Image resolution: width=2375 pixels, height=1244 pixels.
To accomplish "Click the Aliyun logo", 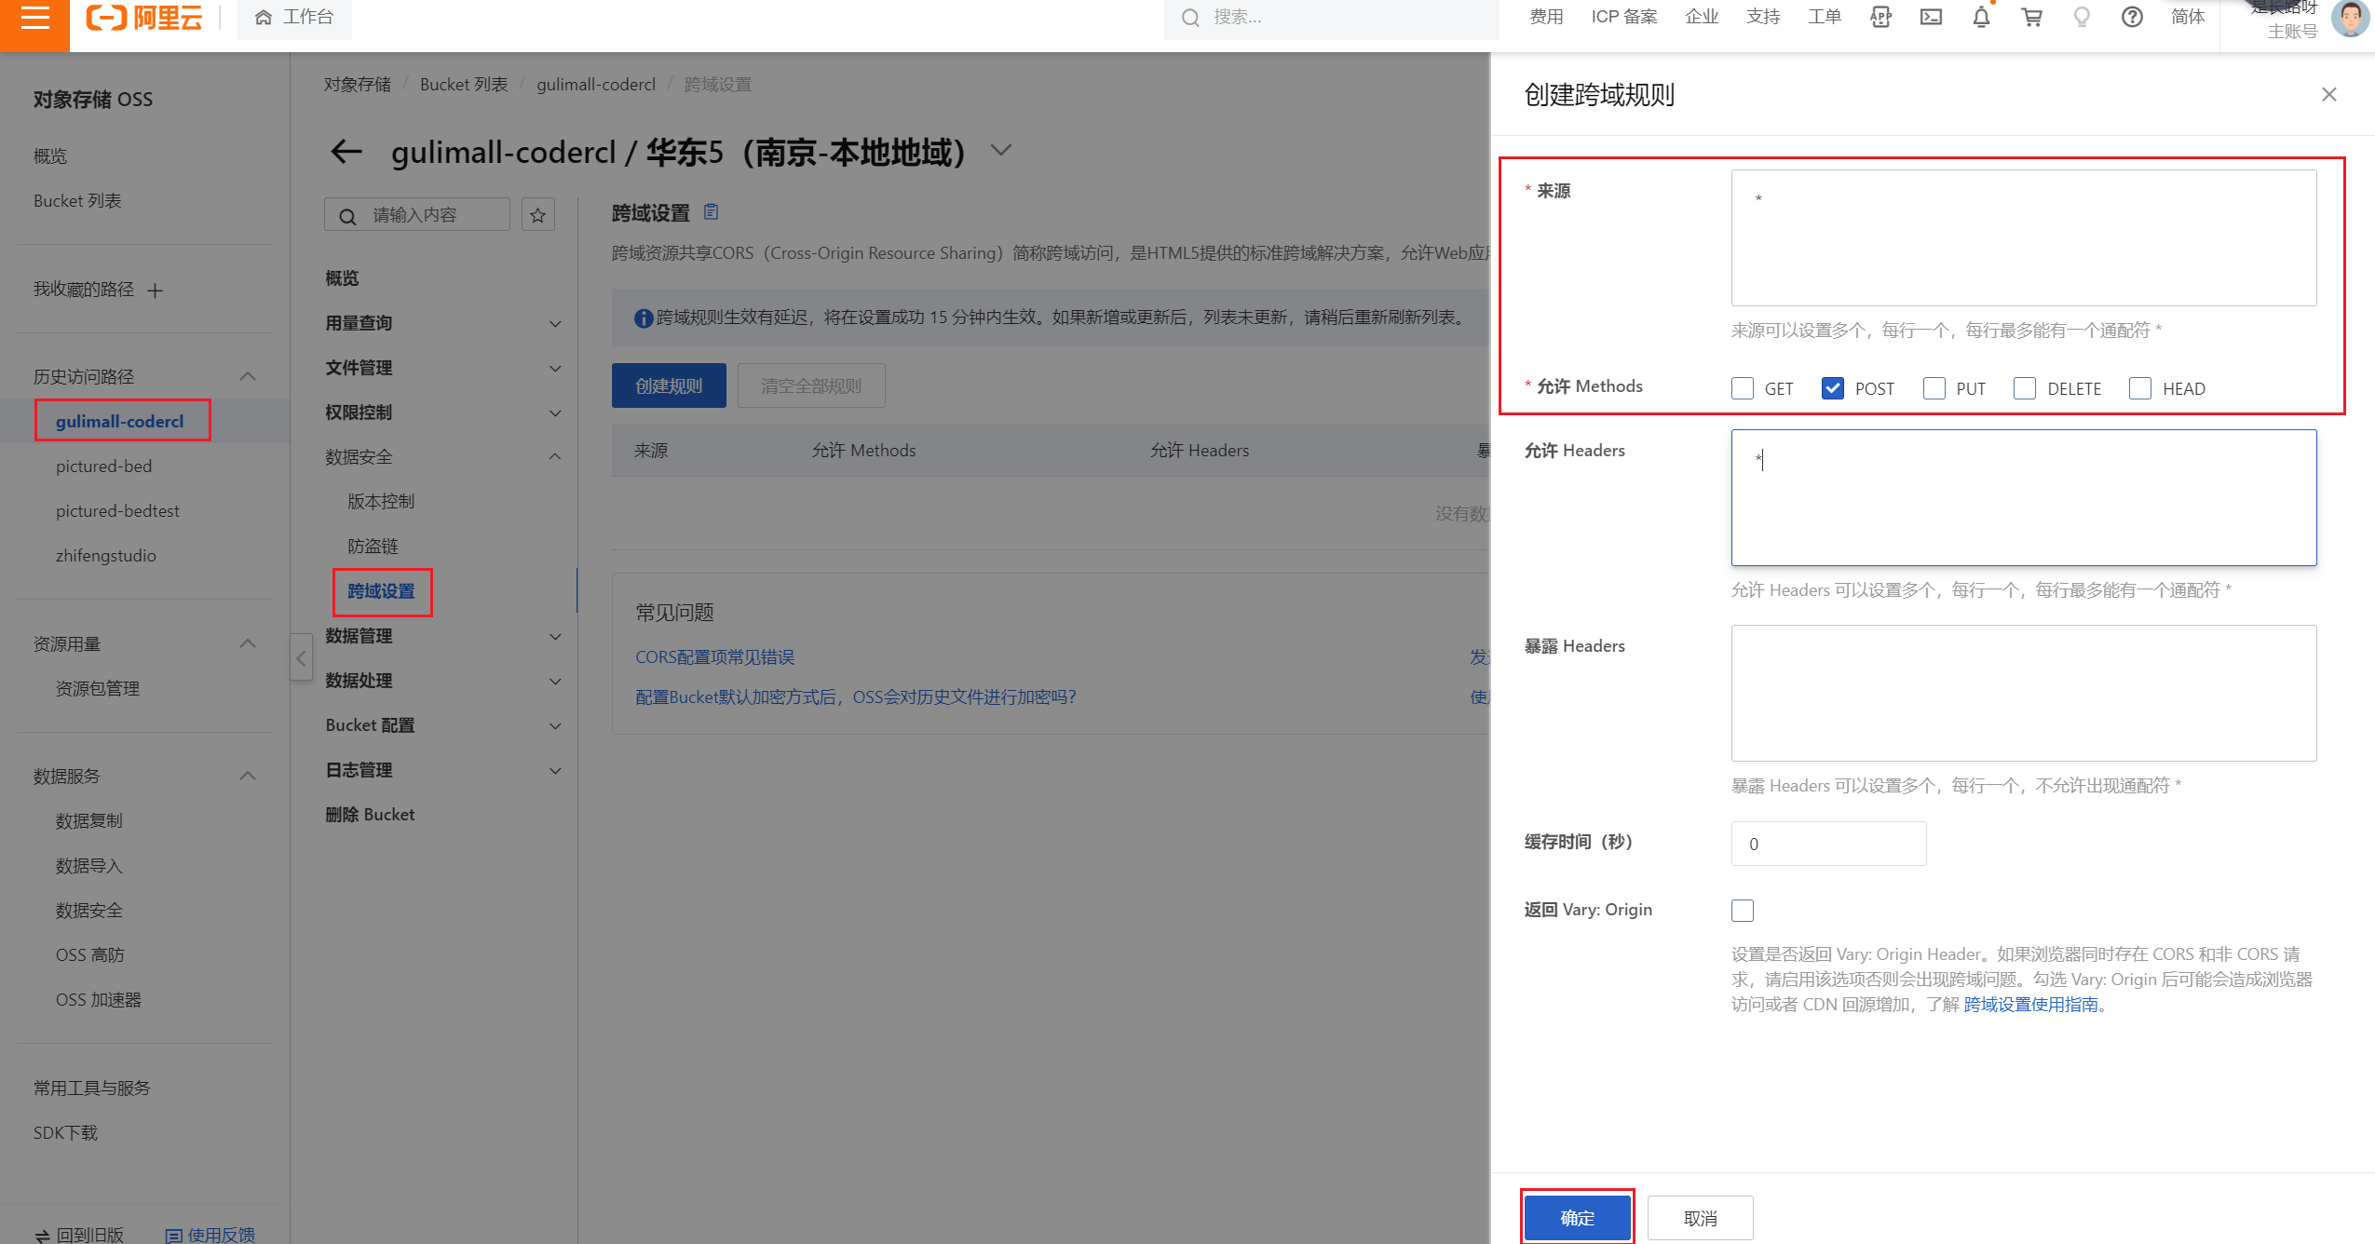I will pyautogui.click(x=144, y=18).
